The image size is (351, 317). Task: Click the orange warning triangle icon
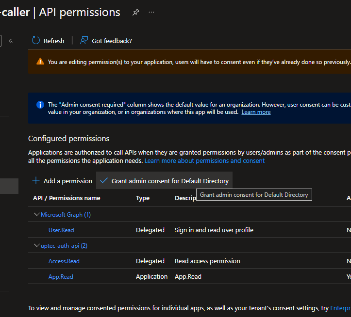40,62
